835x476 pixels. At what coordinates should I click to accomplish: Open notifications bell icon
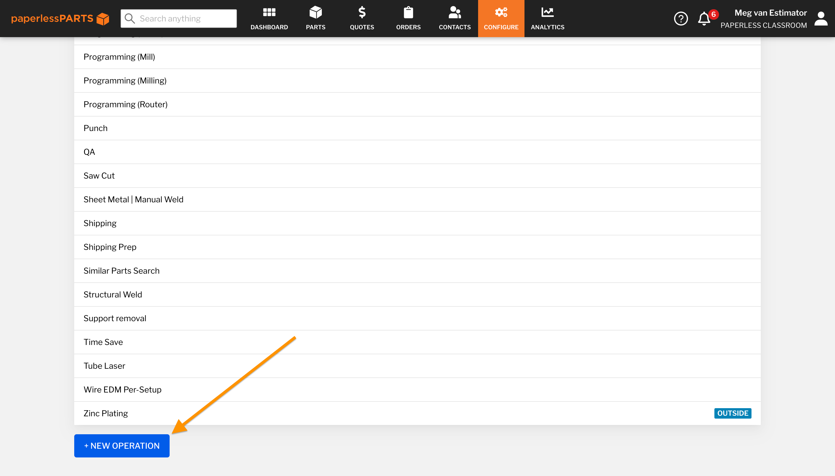pos(704,19)
